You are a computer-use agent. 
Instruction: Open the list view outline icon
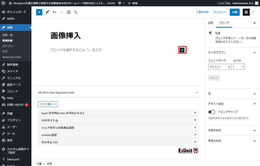click(76, 12)
